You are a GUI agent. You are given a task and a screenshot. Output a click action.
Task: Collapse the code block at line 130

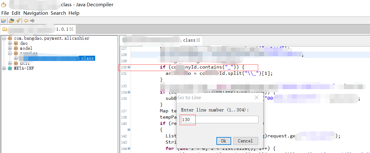tap(129, 67)
